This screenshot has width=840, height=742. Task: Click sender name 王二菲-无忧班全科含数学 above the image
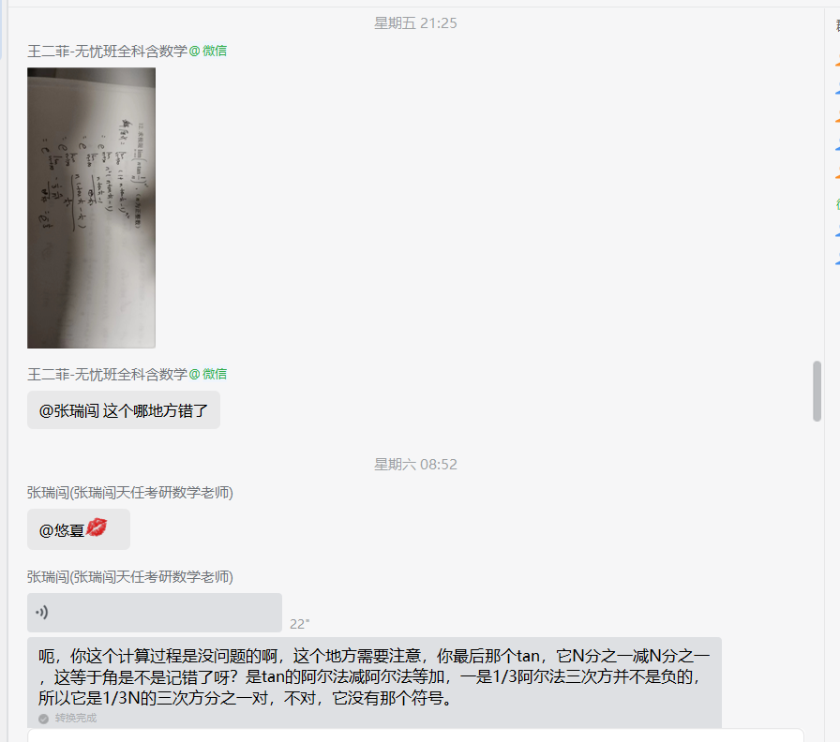tap(107, 51)
